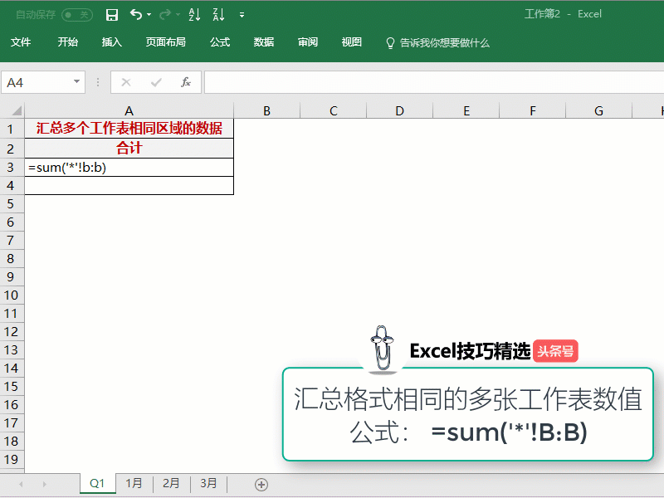Screen dimensions: 664x498
Task: Open the Redo history dropdown arrow
Action: point(178,15)
